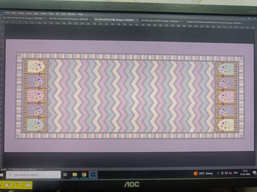The height and width of the screenshot is (192, 257).
Task: Switch to the RS-789-3.tif document tab
Action: point(160,21)
